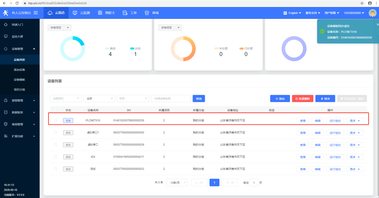Open the 快速入门 home icon item
This screenshot has height=198, width=379.
tap(17, 25)
